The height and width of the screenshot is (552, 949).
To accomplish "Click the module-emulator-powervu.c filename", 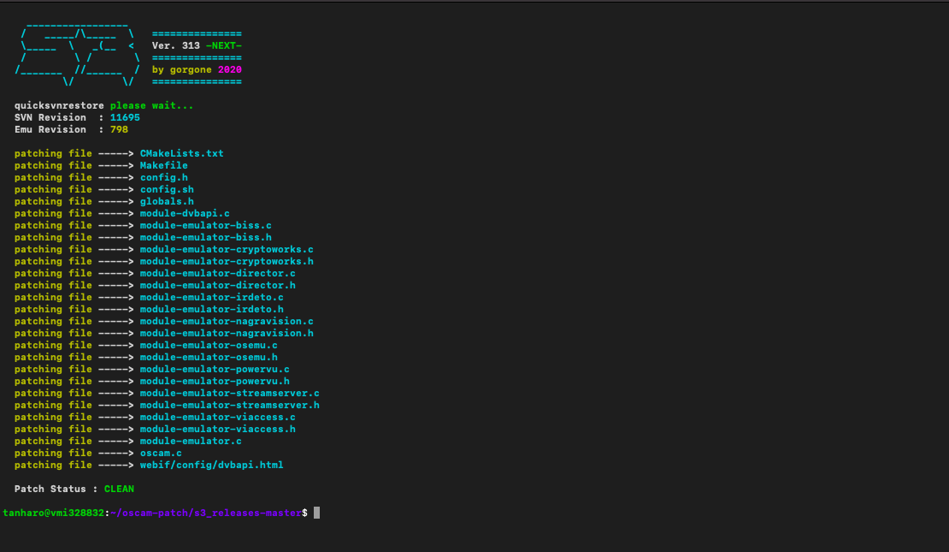I will tap(215, 369).
